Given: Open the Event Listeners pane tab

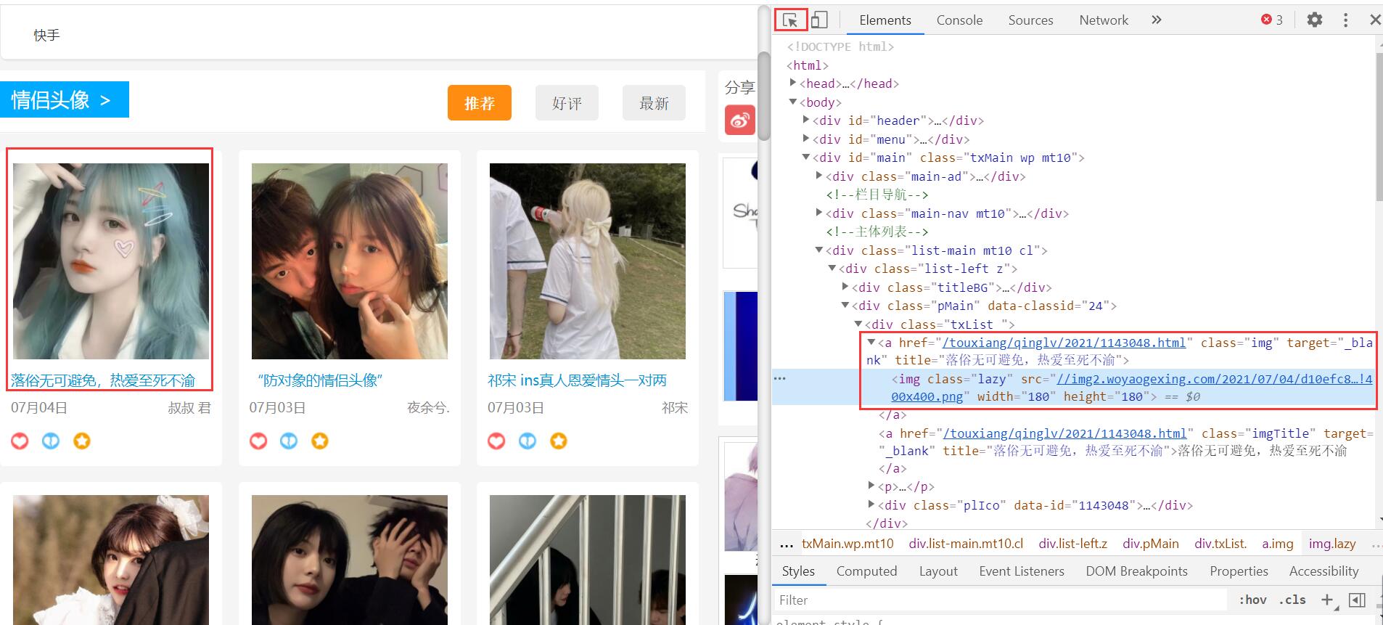Looking at the screenshot, I should [1022, 571].
